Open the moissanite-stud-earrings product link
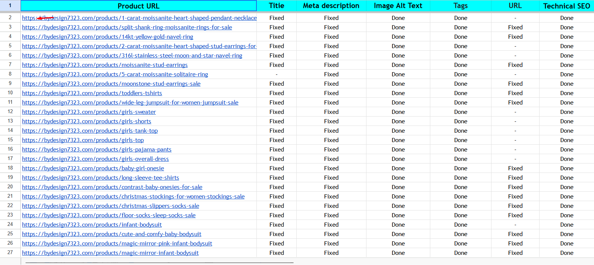This screenshot has height=265, width=594. [105, 65]
